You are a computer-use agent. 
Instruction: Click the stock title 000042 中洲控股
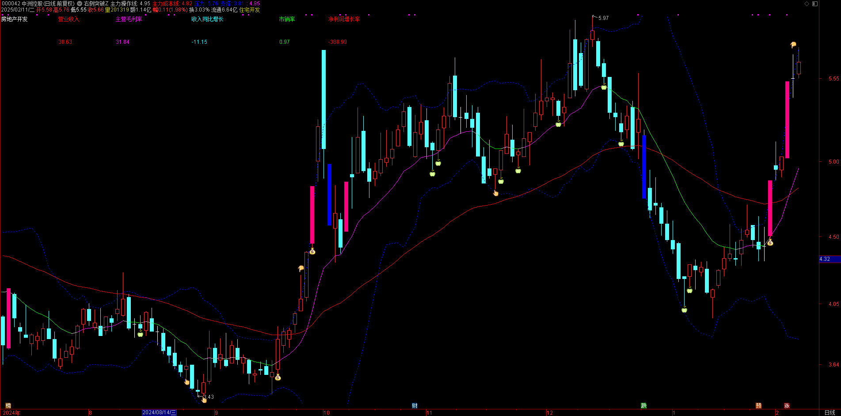[22, 4]
